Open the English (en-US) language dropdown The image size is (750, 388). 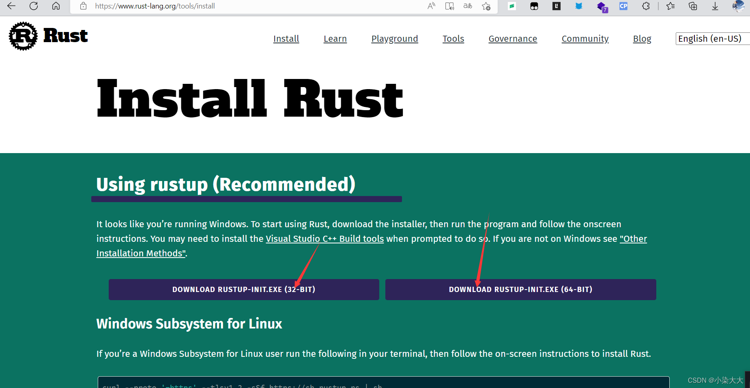coord(712,38)
